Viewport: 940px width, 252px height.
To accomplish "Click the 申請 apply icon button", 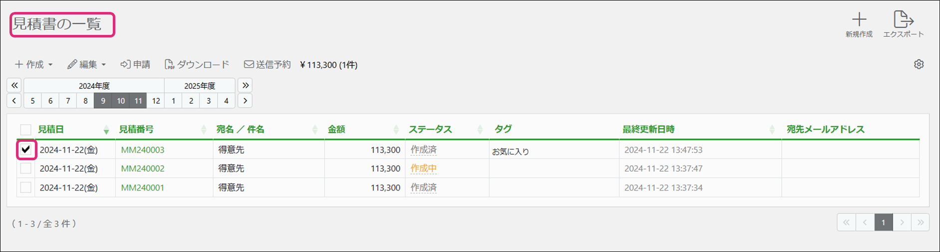I will pyautogui.click(x=125, y=64).
